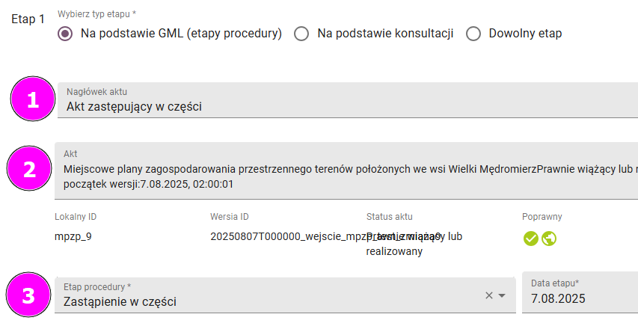Screen dimensions: 638x332
Task: Click the Data etapu date field
Action: coord(579,298)
